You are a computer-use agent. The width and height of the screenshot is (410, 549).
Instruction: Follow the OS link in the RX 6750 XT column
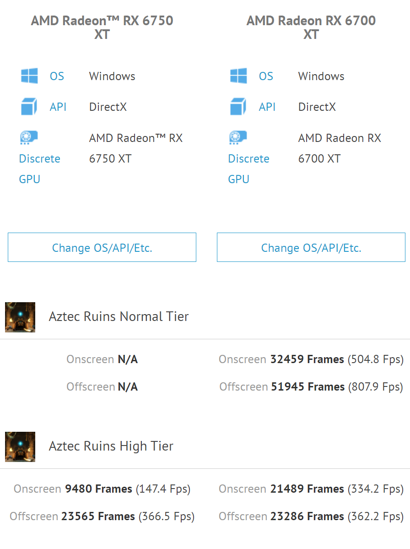click(x=57, y=76)
